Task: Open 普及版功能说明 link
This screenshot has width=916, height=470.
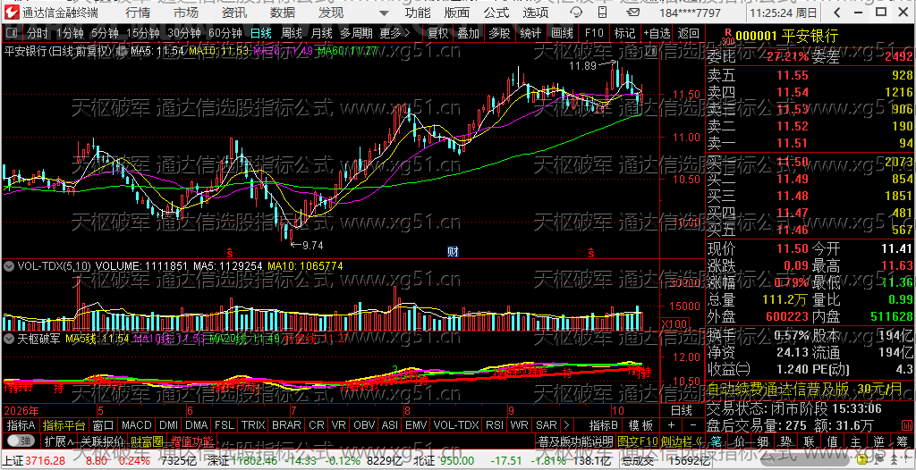Action: click(575, 441)
